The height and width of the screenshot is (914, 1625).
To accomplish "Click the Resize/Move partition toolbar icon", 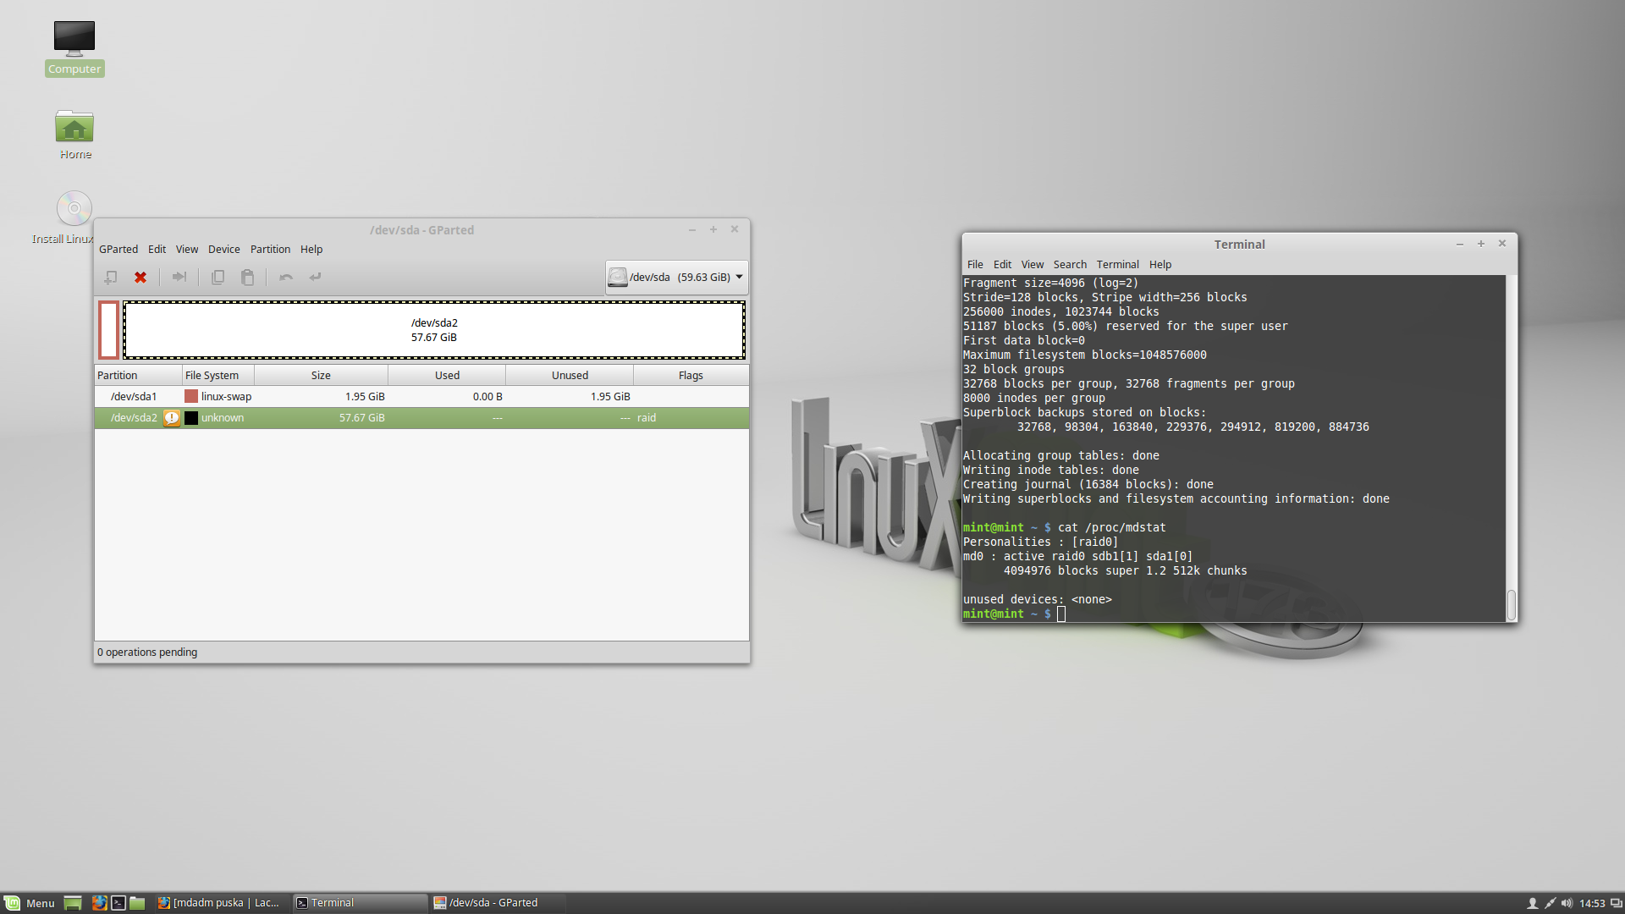I will tap(179, 277).
